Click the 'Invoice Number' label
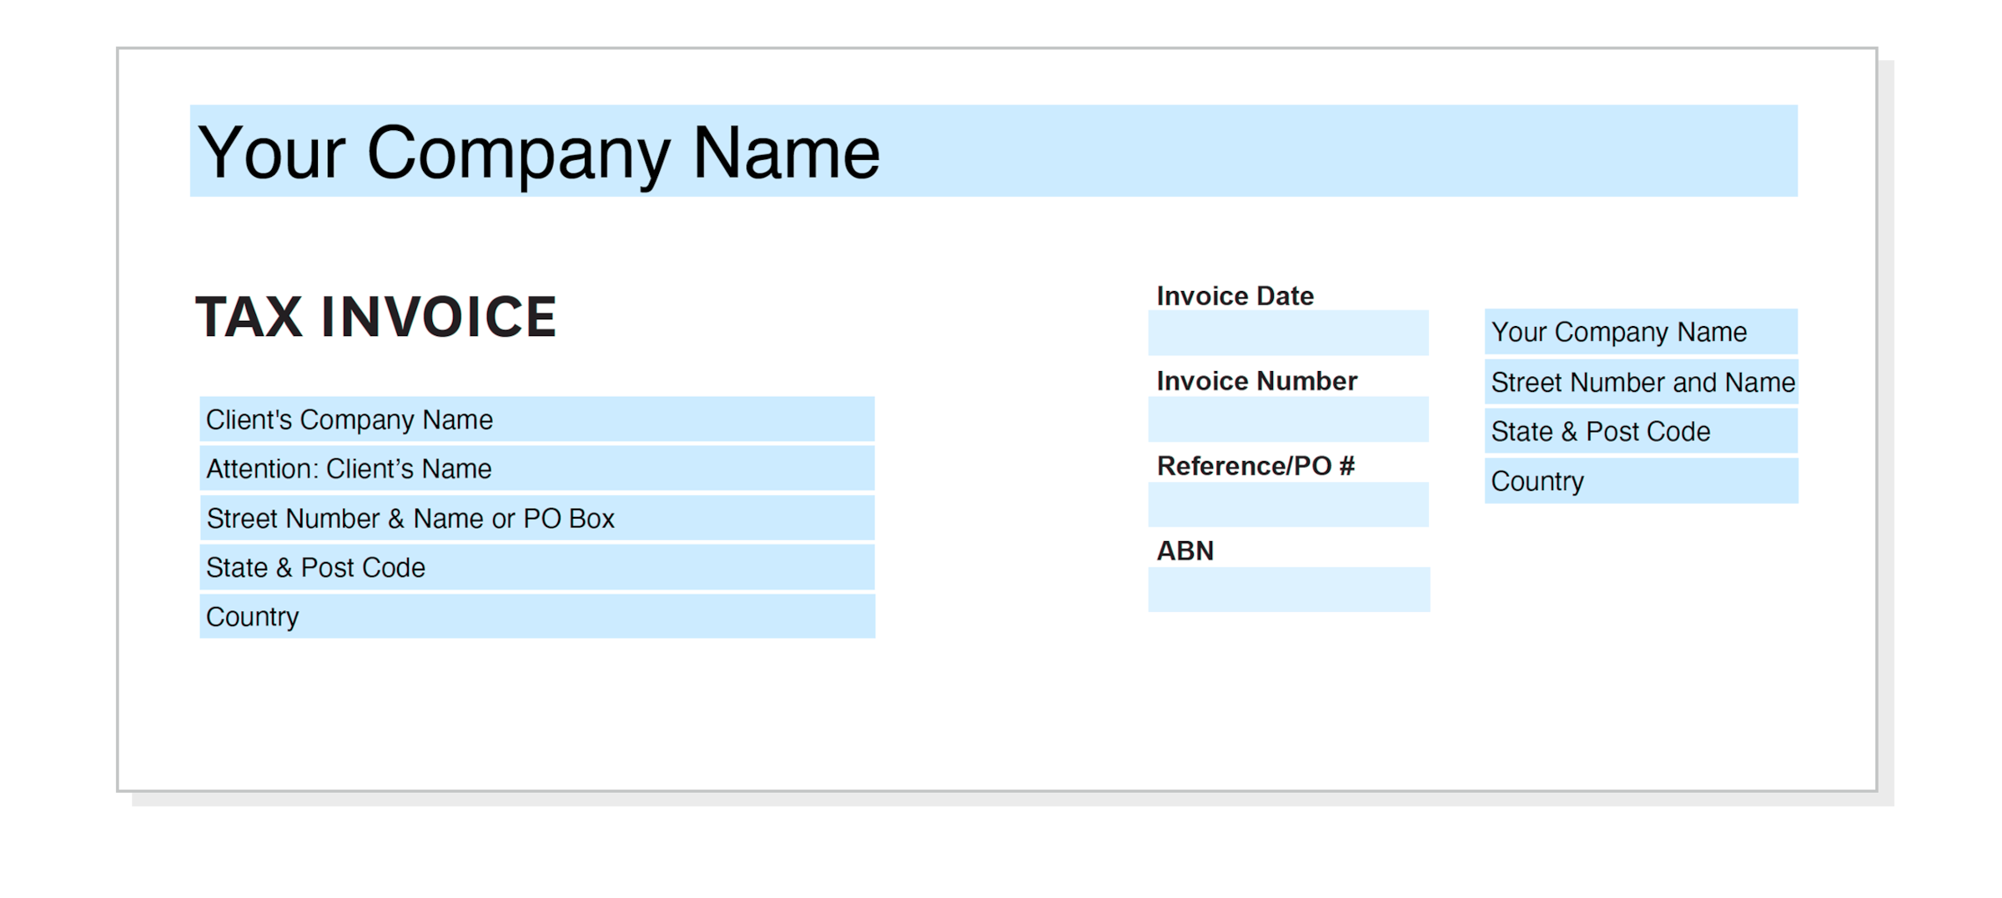The height and width of the screenshot is (898, 2002). click(1256, 381)
